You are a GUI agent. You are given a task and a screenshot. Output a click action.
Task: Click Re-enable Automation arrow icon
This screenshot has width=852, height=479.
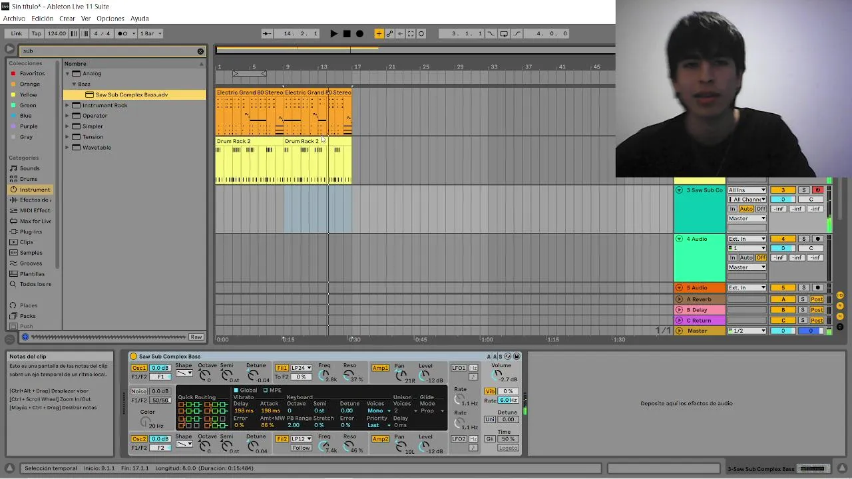point(400,33)
